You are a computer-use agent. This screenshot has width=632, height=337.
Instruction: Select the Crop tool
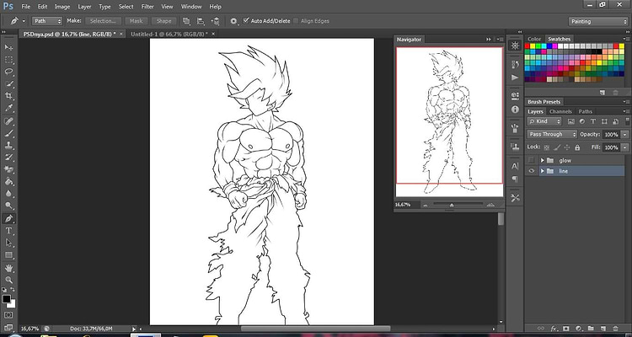coord(8,96)
